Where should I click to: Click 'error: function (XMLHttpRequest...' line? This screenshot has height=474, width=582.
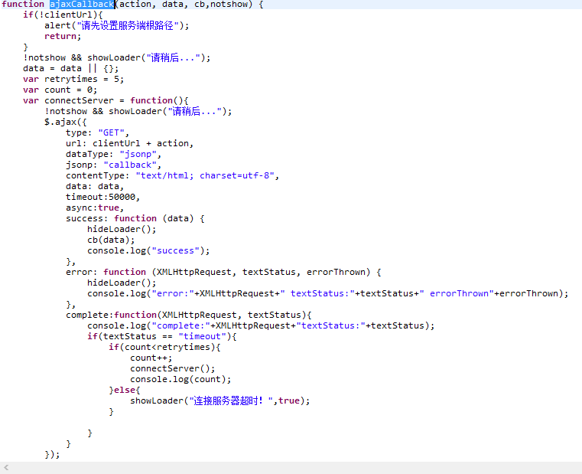[x=223, y=272]
